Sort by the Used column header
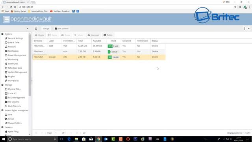252x142 pixels. (x=114, y=41)
